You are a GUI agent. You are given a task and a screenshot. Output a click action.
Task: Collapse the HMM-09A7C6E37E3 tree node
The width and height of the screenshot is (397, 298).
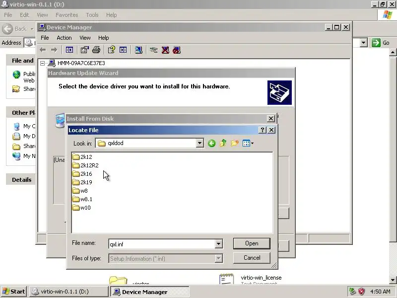[43, 63]
